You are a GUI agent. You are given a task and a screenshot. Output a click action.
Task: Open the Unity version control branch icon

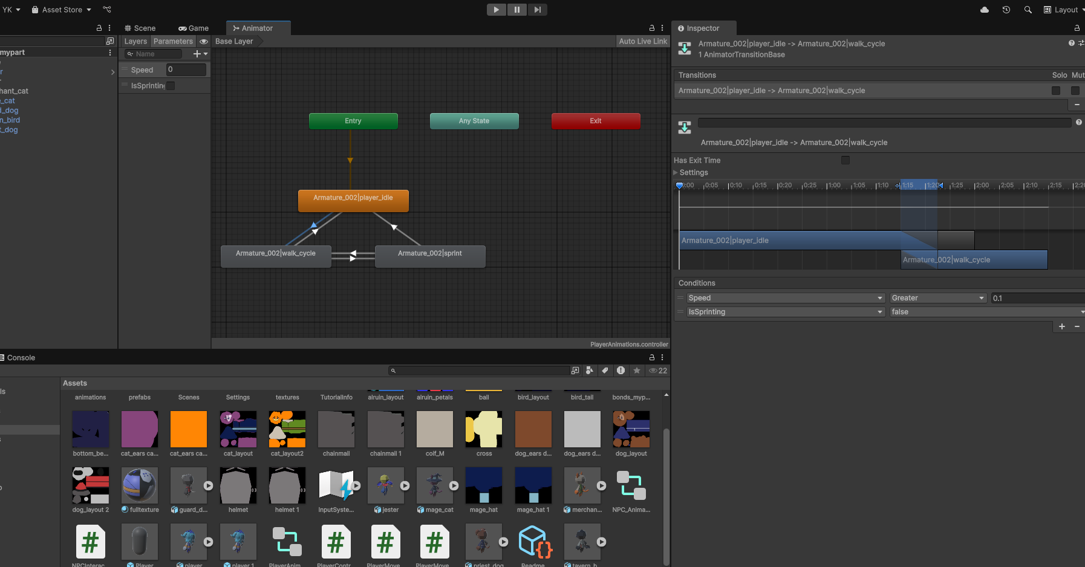[x=106, y=9]
